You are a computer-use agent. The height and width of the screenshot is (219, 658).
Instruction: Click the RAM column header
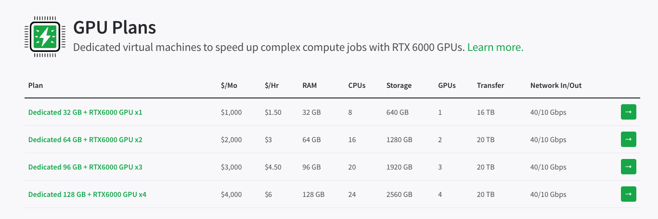(x=310, y=85)
